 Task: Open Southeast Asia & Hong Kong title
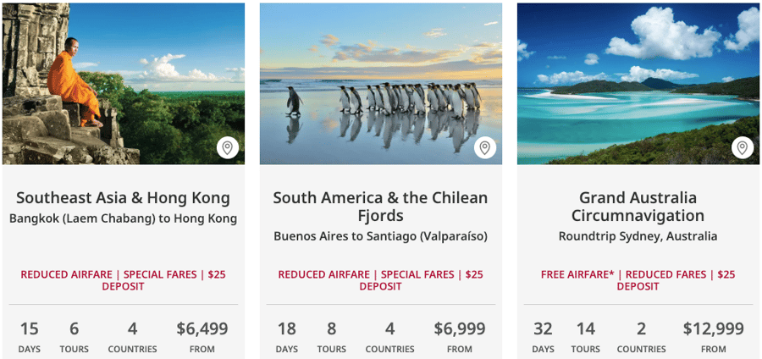click(124, 198)
